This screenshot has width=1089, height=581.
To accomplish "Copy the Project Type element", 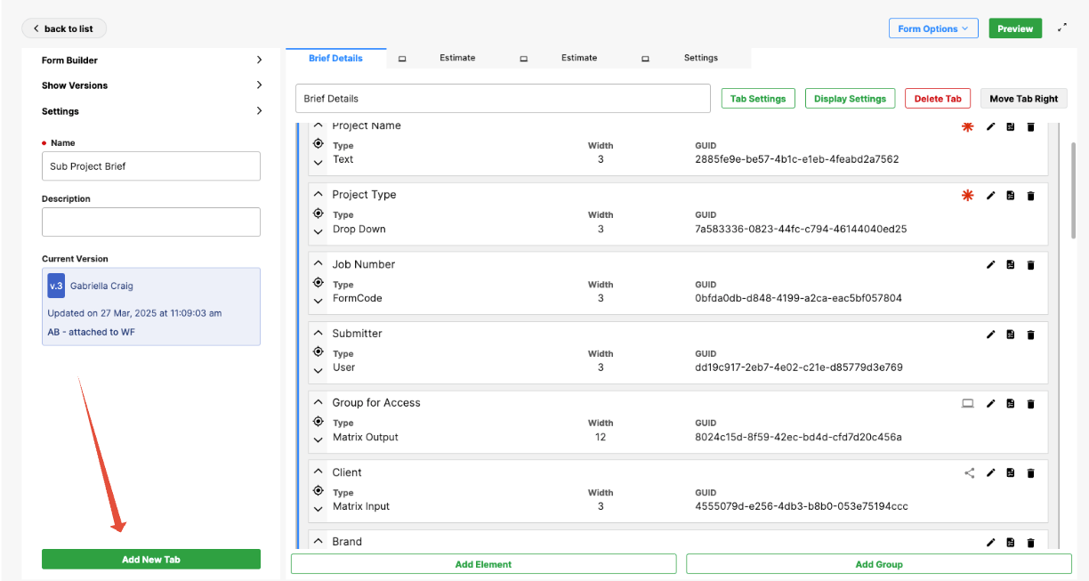I will 1011,196.
